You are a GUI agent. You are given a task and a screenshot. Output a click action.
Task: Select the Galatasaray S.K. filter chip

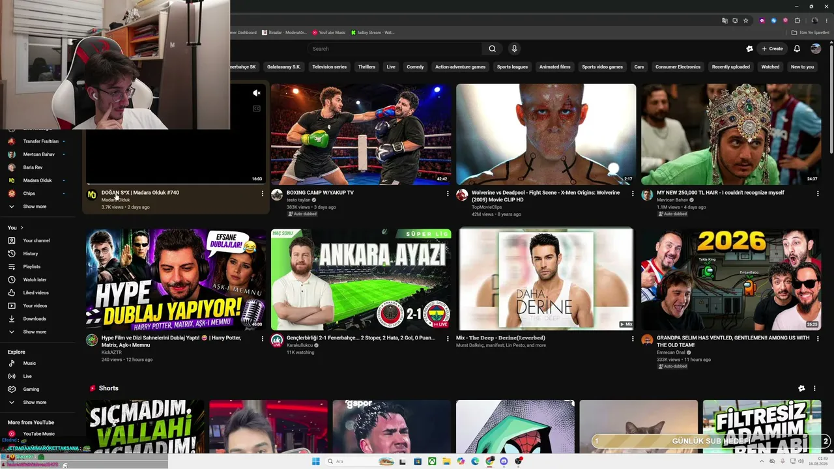point(284,67)
